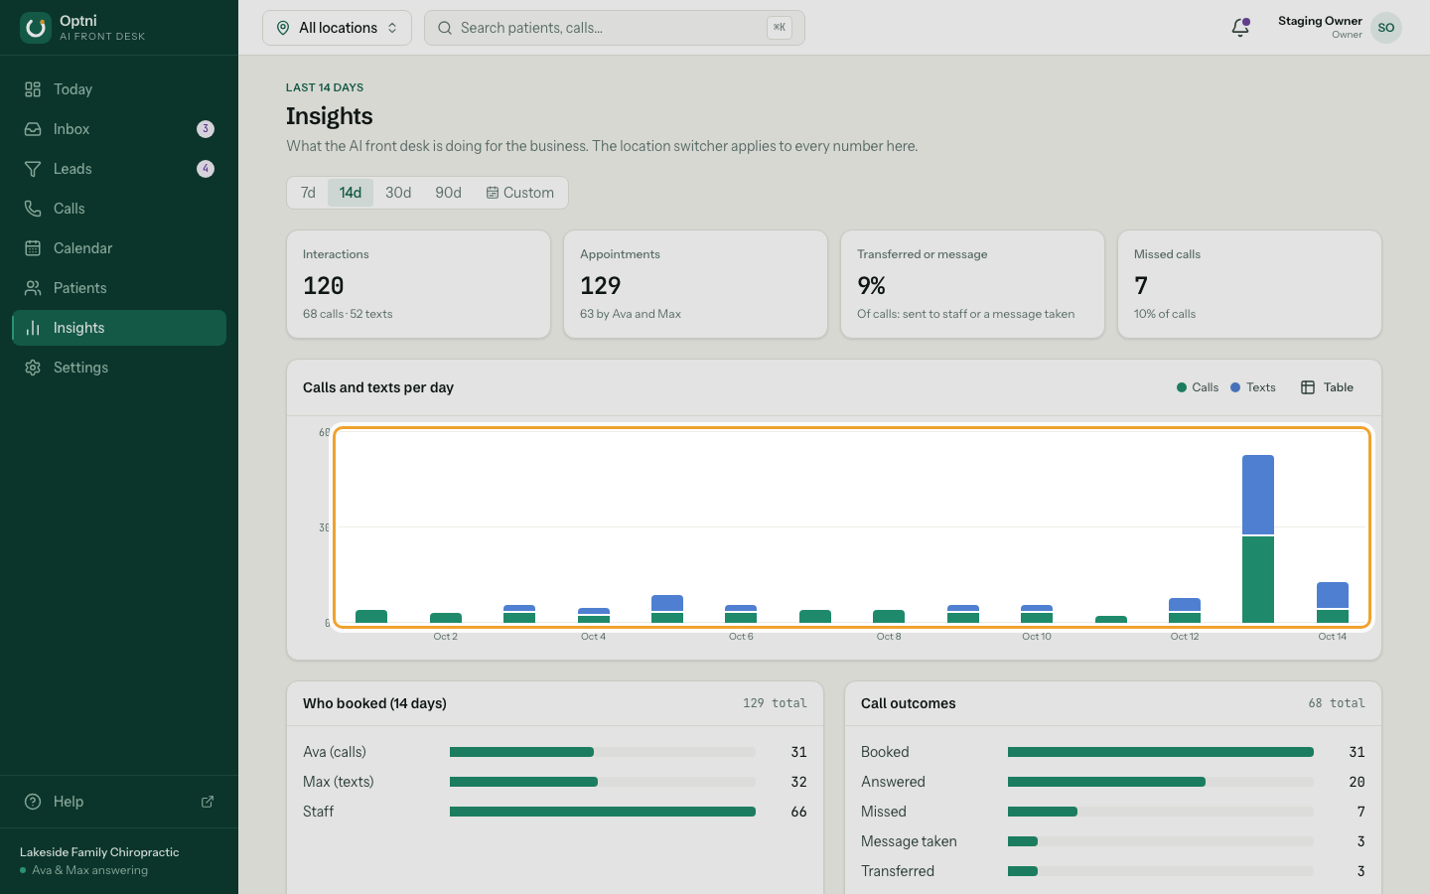The height and width of the screenshot is (894, 1430).
Task: Open Today dashboard icon in sidebar
Action: (x=33, y=89)
